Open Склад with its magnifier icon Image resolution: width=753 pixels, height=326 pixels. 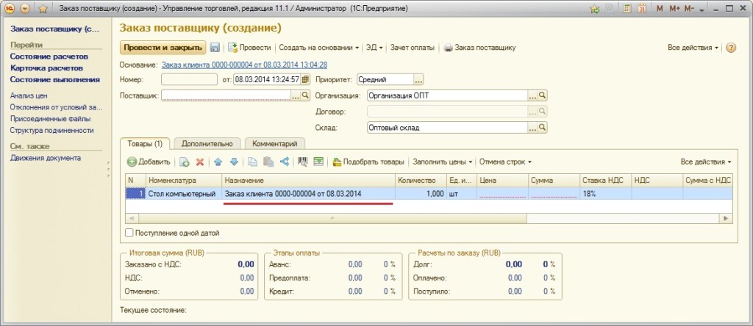(x=542, y=128)
